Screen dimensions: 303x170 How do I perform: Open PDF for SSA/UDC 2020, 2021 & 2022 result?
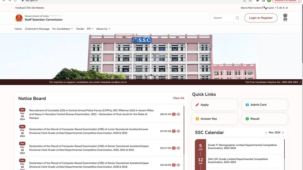click(x=174, y=148)
